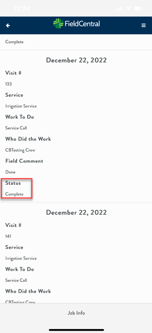The image size is (152, 333).
Task: Tap the FieldCentral logo
Action: (76, 24)
